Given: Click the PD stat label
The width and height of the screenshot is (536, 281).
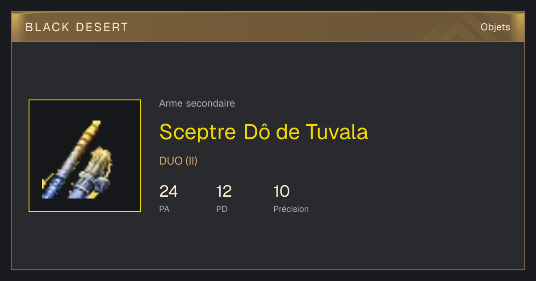Looking at the screenshot, I should 222,209.
